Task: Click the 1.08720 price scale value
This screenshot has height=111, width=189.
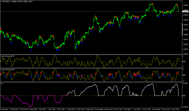Action: point(185,20)
